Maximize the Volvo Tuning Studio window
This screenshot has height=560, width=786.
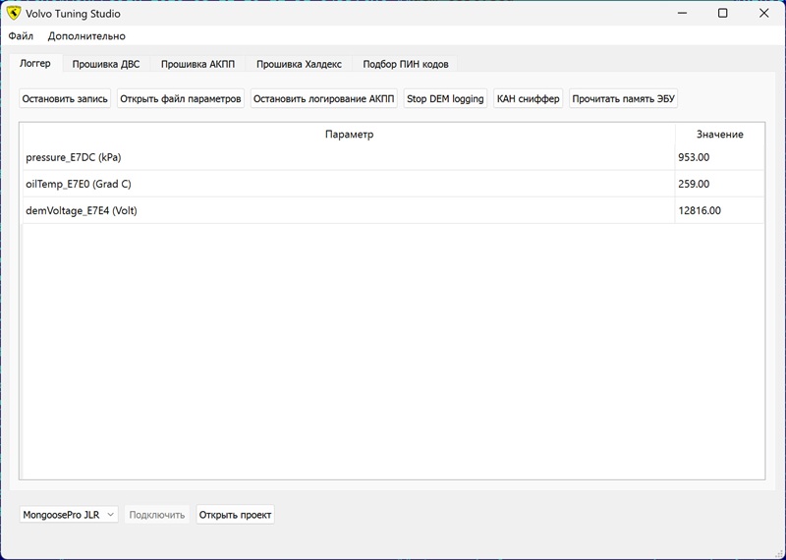pos(722,13)
